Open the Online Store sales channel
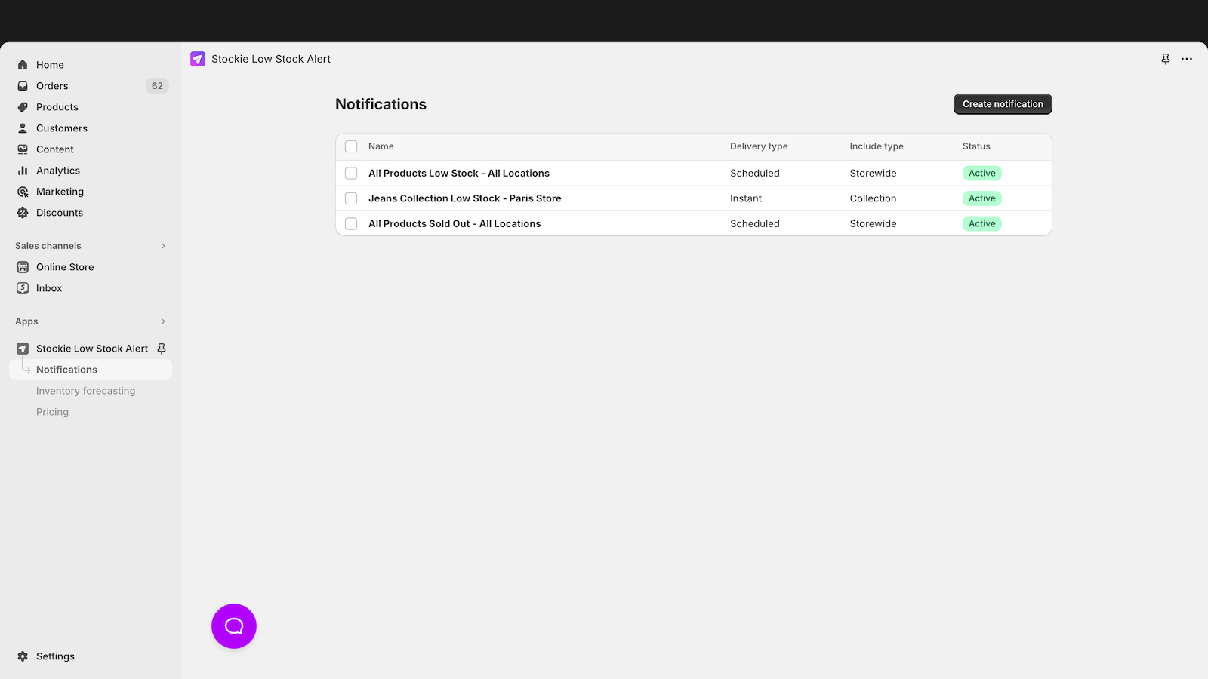 [65, 267]
